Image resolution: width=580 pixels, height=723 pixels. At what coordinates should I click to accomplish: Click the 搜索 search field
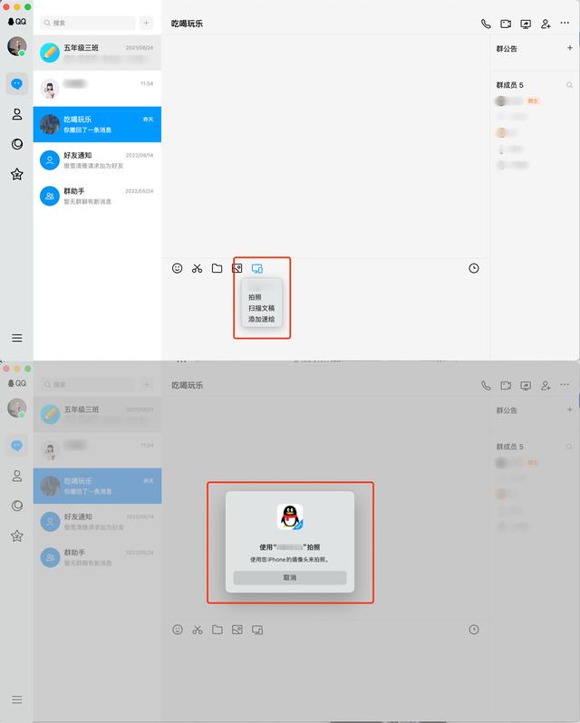coord(88,23)
